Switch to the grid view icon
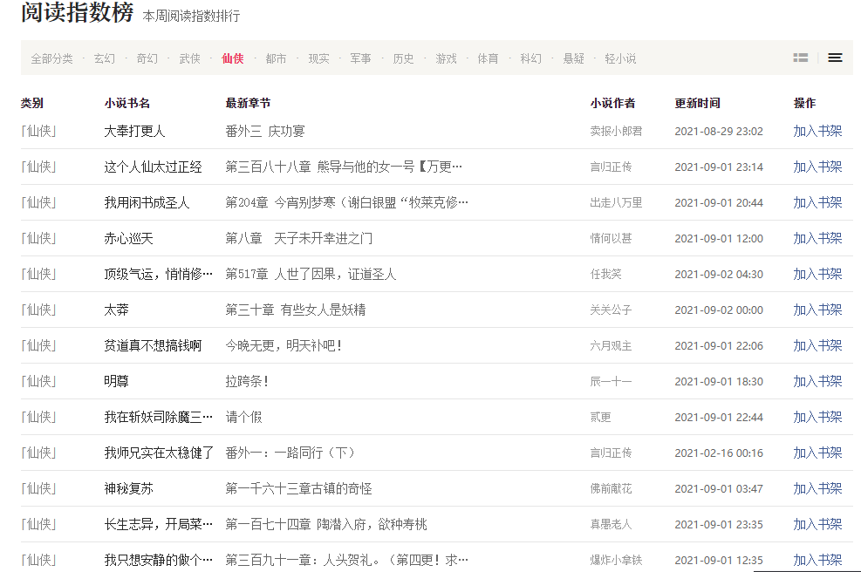Viewport: 861px width, 572px height. click(800, 58)
